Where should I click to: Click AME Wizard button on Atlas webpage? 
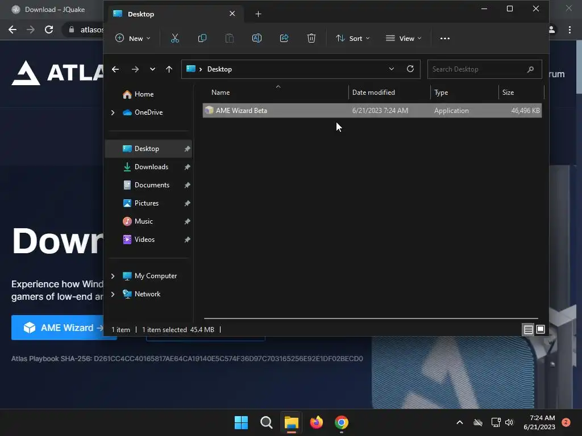[x=57, y=328]
